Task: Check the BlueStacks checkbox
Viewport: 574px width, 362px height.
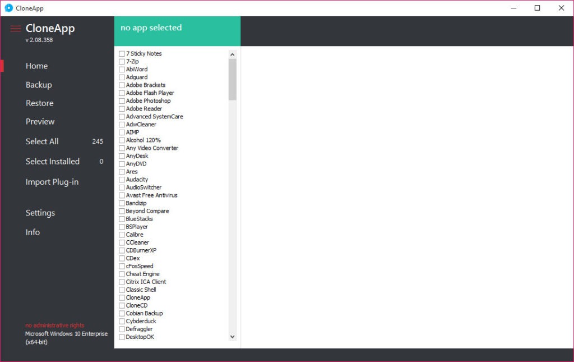Action: click(122, 219)
